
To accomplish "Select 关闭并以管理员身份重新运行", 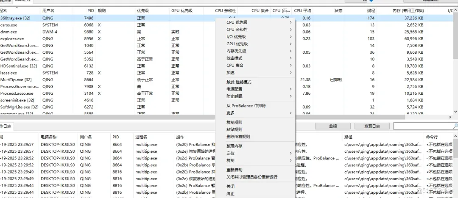I will [x=255, y=177].
